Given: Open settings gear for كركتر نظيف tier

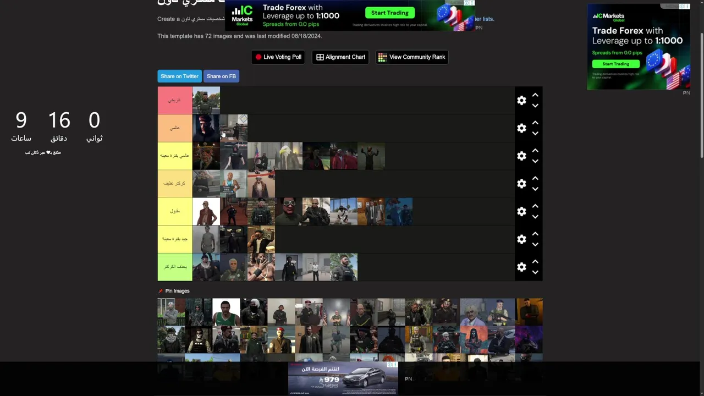Looking at the screenshot, I should [x=521, y=184].
